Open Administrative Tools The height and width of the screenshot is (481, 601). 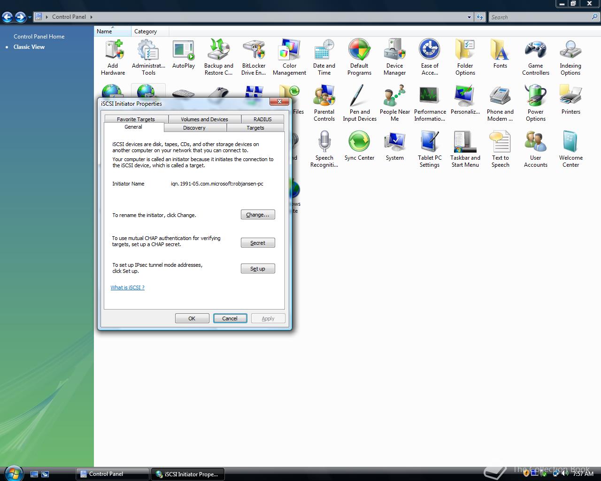pos(148,57)
